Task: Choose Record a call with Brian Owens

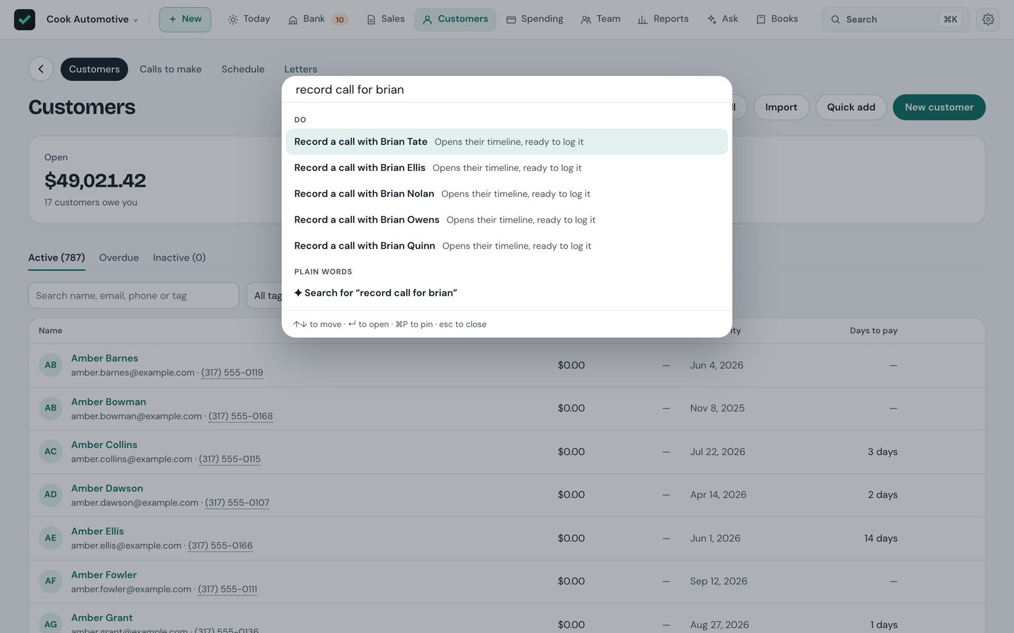Action: [x=507, y=220]
